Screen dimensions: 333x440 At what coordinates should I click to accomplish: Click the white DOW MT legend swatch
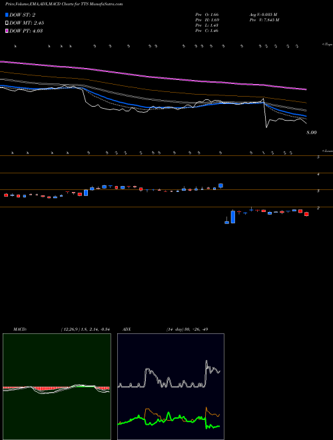tap(7, 23)
